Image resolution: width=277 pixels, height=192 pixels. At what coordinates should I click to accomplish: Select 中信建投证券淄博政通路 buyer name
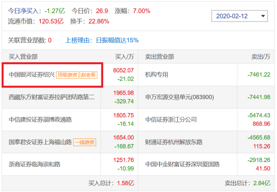tap(40, 120)
